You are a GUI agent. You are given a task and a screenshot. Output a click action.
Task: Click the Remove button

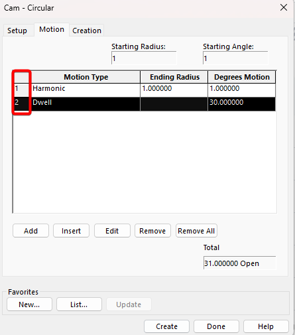[152, 231]
